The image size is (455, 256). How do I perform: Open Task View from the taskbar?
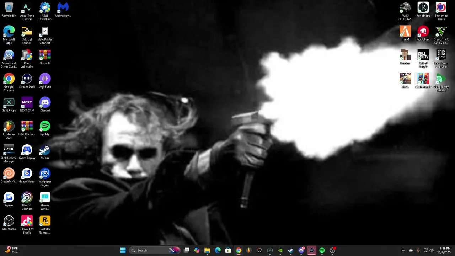coord(187,250)
